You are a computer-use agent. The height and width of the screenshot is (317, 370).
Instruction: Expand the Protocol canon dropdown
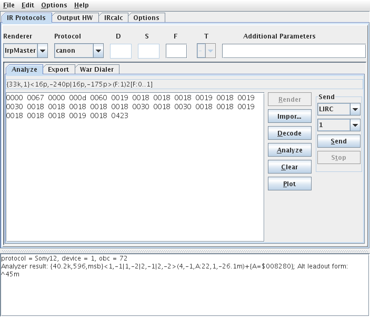[x=98, y=51]
